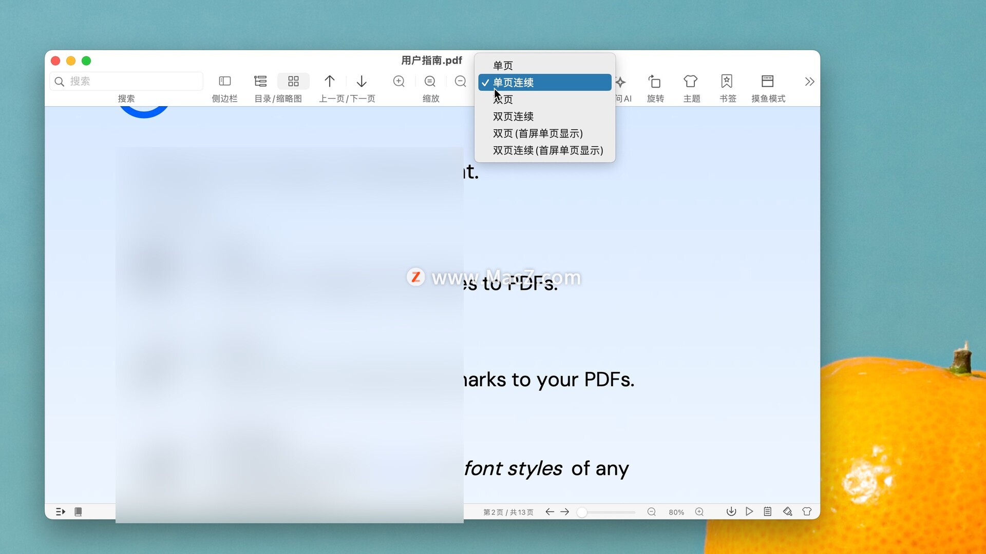Screen dimensions: 986x554
Task: Expand the toolbar overflow chevrons
Action: pyautogui.click(x=809, y=82)
